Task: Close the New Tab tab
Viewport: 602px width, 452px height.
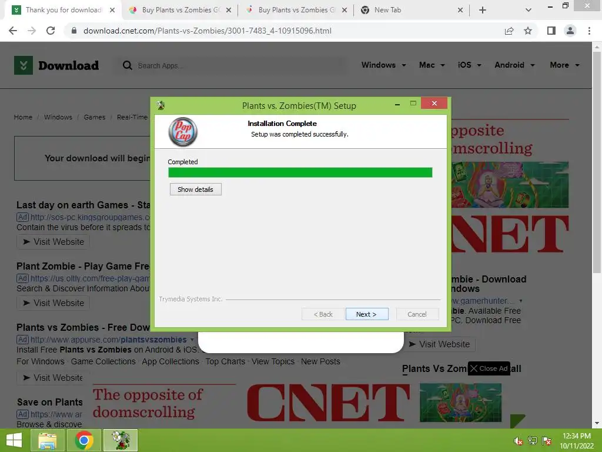Action: 460,10
